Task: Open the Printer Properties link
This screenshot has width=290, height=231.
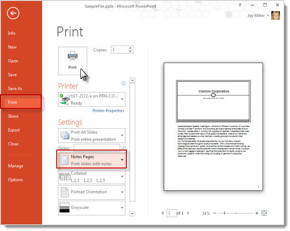Action: (x=108, y=111)
